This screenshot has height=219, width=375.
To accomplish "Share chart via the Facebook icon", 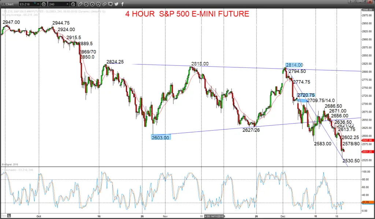I will pos(122,4).
